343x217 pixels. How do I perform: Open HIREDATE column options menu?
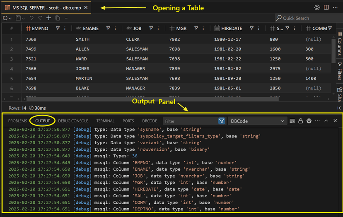click(259, 28)
